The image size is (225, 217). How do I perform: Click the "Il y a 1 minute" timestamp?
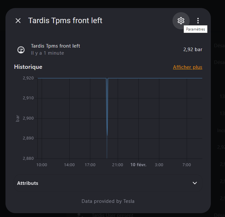(47, 53)
